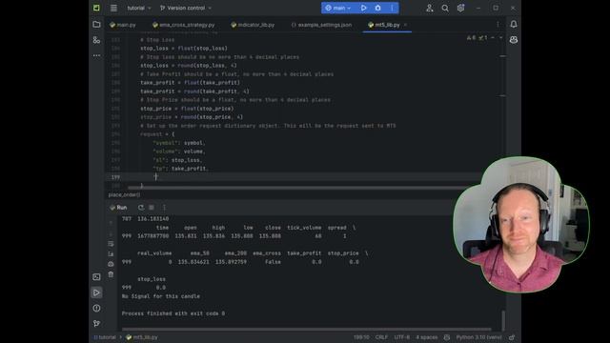Screen dimensions: 610x343
Task: Rerun the program in Run panel
Action: point(141,208)
